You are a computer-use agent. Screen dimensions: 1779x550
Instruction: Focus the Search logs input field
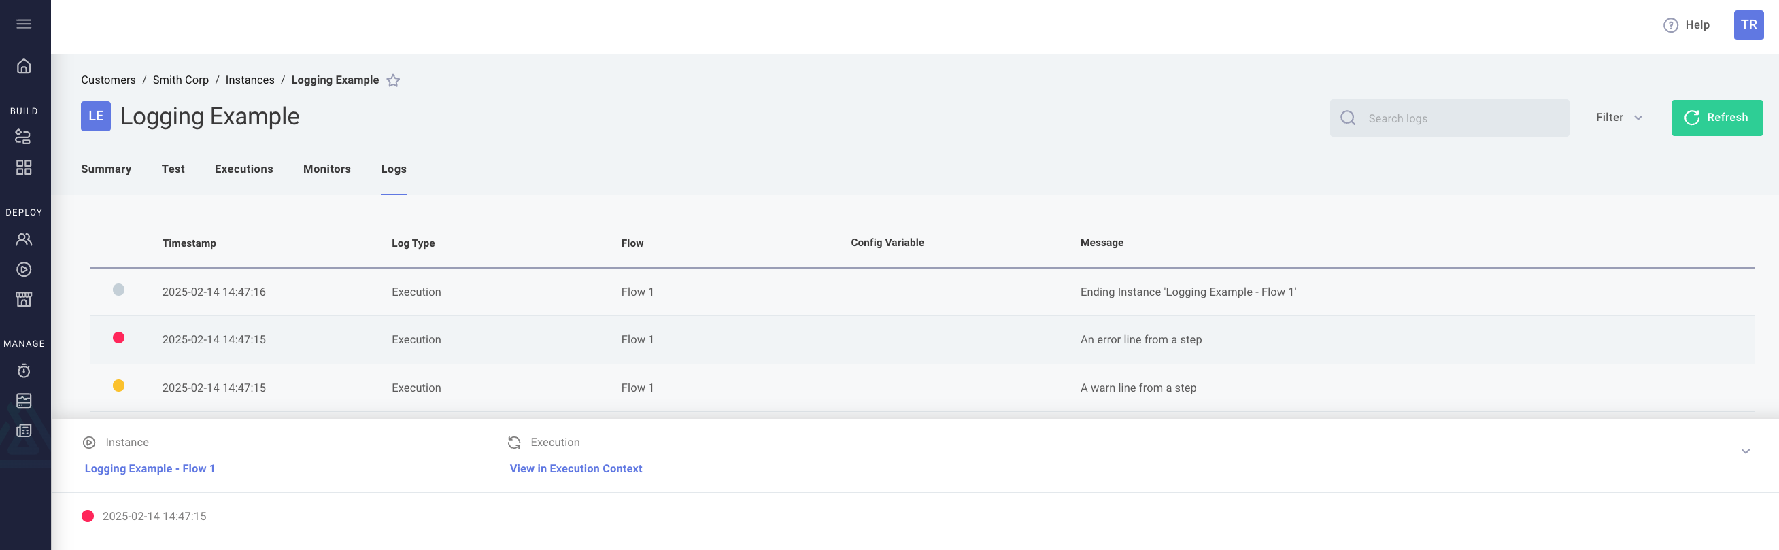coord(1449,118)
